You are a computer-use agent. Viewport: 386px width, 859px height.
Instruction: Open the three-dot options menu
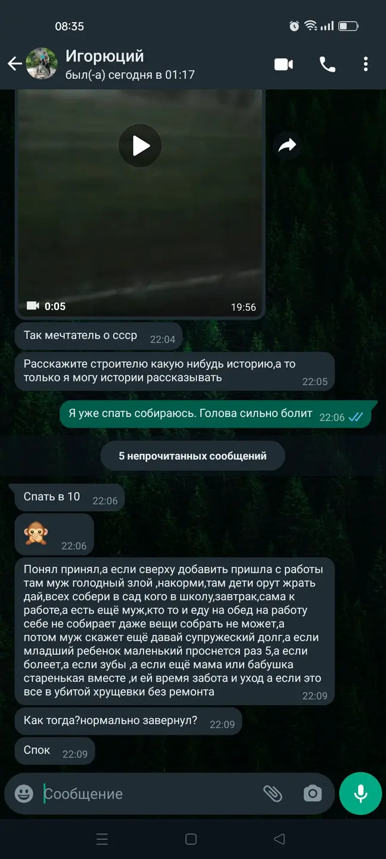click(366, 64)
